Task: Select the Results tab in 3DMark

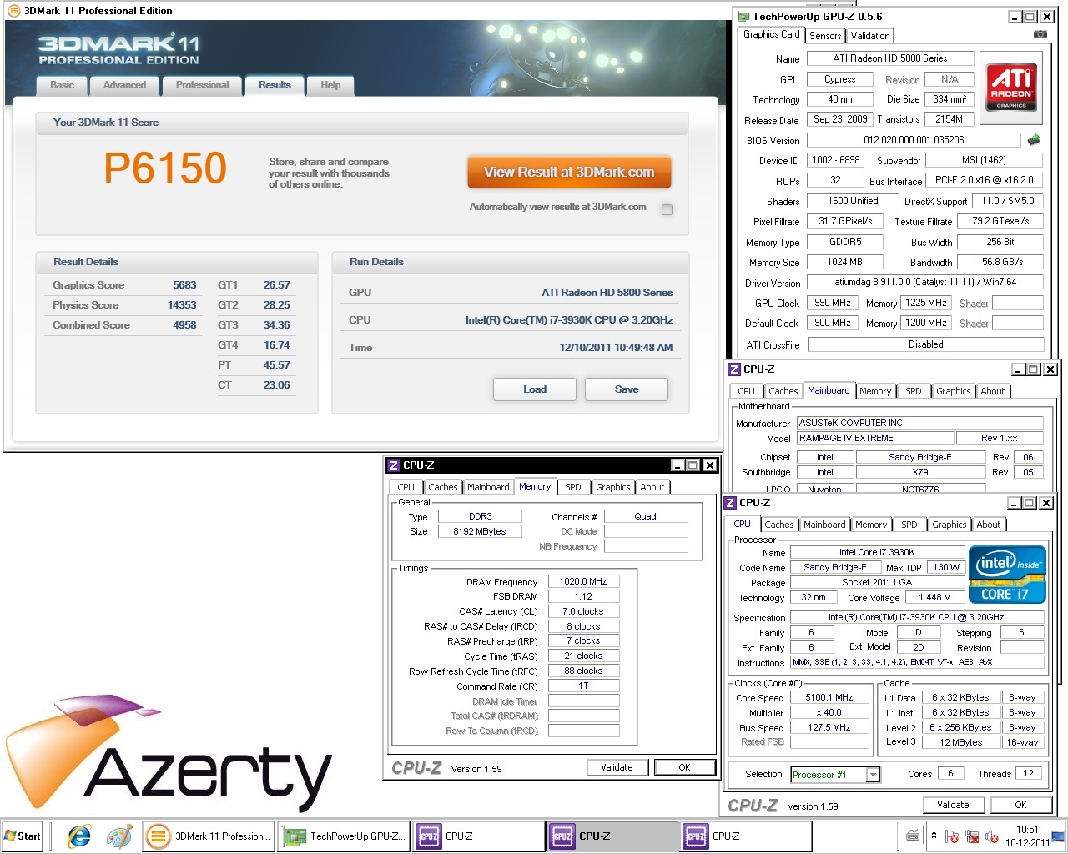Action: (275, 85)
